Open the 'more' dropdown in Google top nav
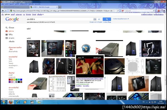The image size is (167, 110). pos(40,14)
